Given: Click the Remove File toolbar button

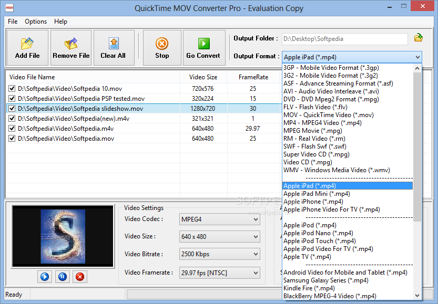Looking at the screenshot, I should coord(71,48).
